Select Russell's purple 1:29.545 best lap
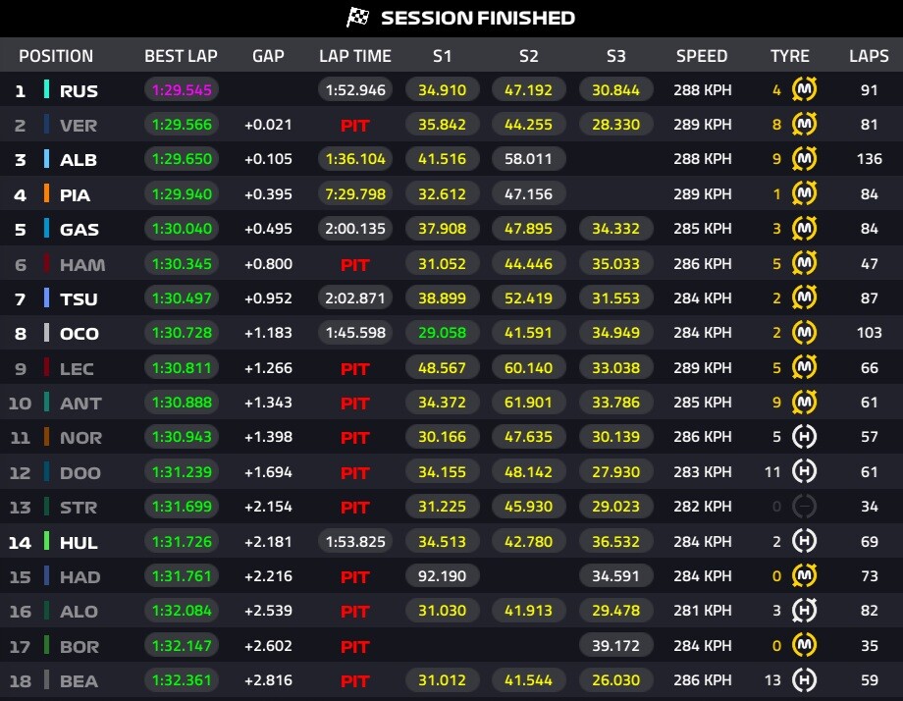 pyautogui.click(x=182, y=90)
